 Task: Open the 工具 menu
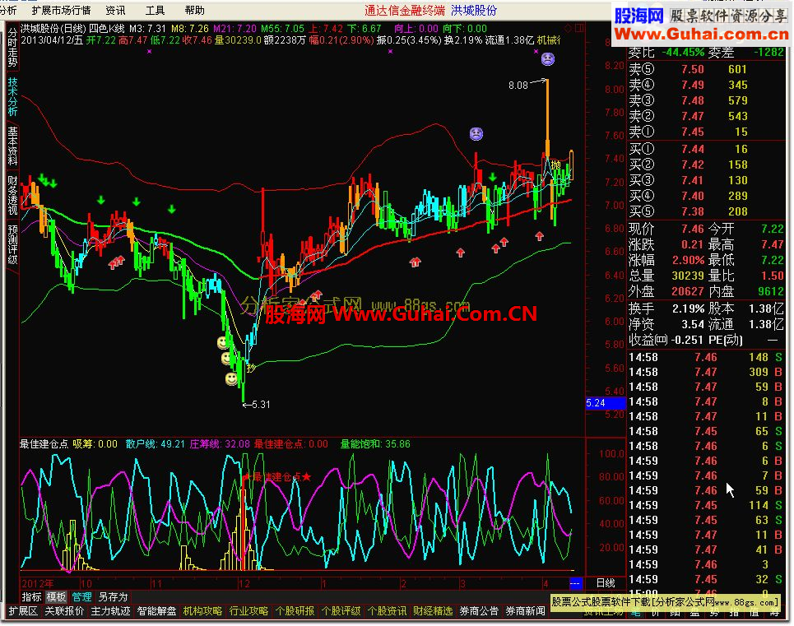[x=155, y=10]
